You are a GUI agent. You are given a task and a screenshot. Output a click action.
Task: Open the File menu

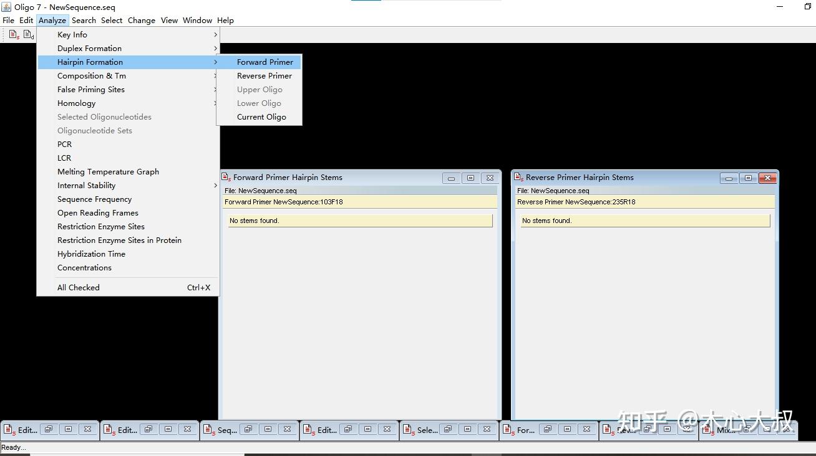click(x=9, y=21)
